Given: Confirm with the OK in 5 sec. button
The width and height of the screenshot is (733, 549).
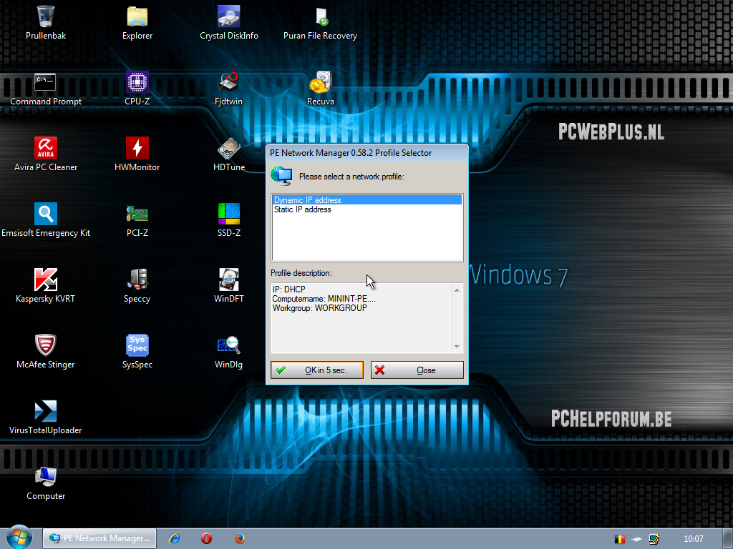Looking at the screenshot, I should point(317,370).
